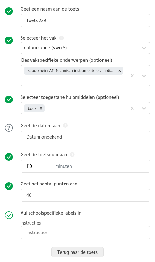
Task: Click green checkmark next to toets naam
Action: coord(9,11)
